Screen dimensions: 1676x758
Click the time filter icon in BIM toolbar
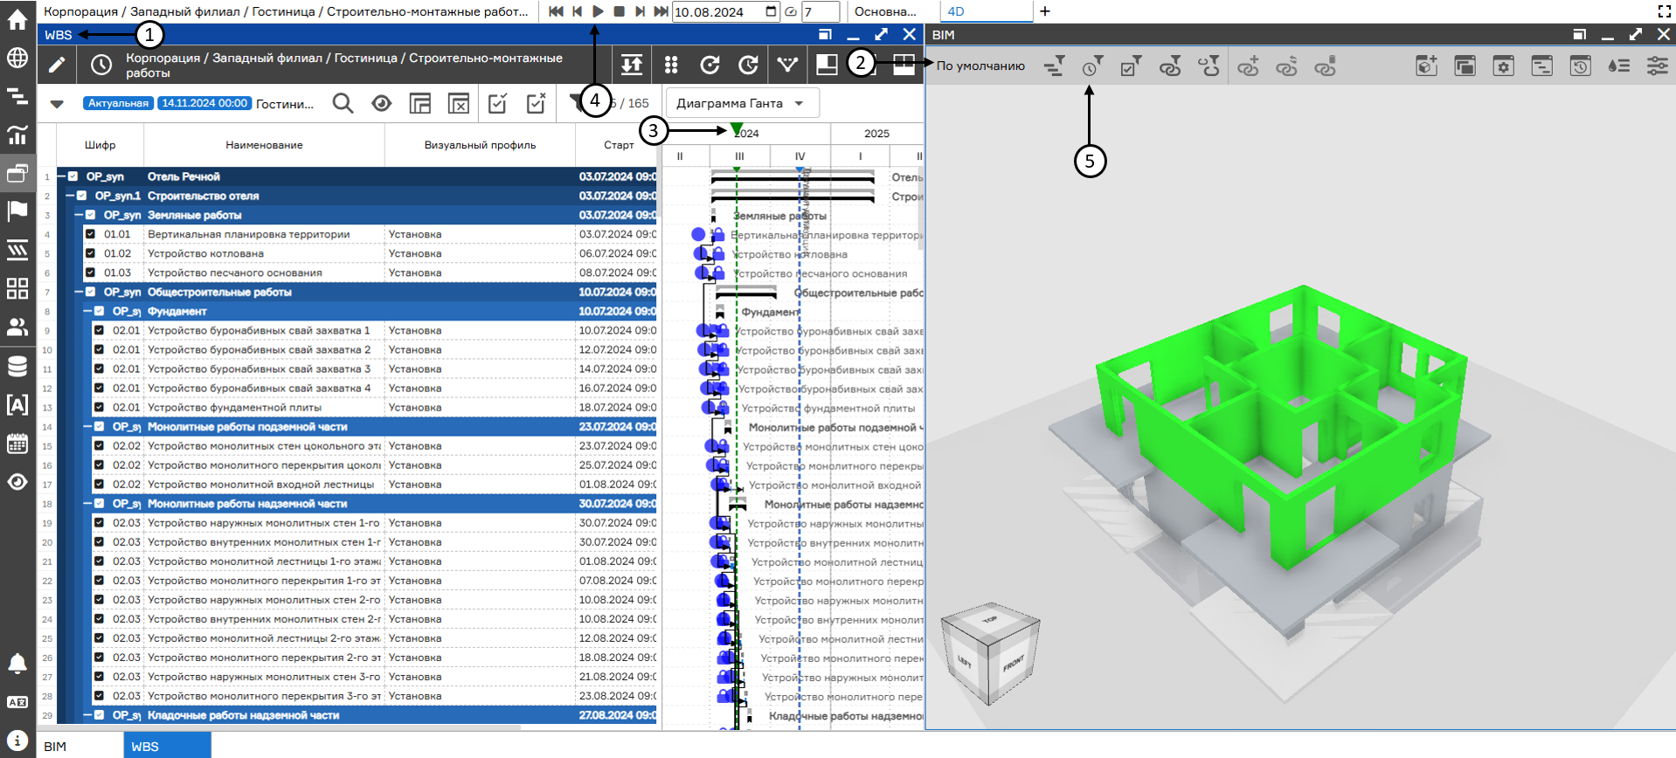tap(1092, 65)
